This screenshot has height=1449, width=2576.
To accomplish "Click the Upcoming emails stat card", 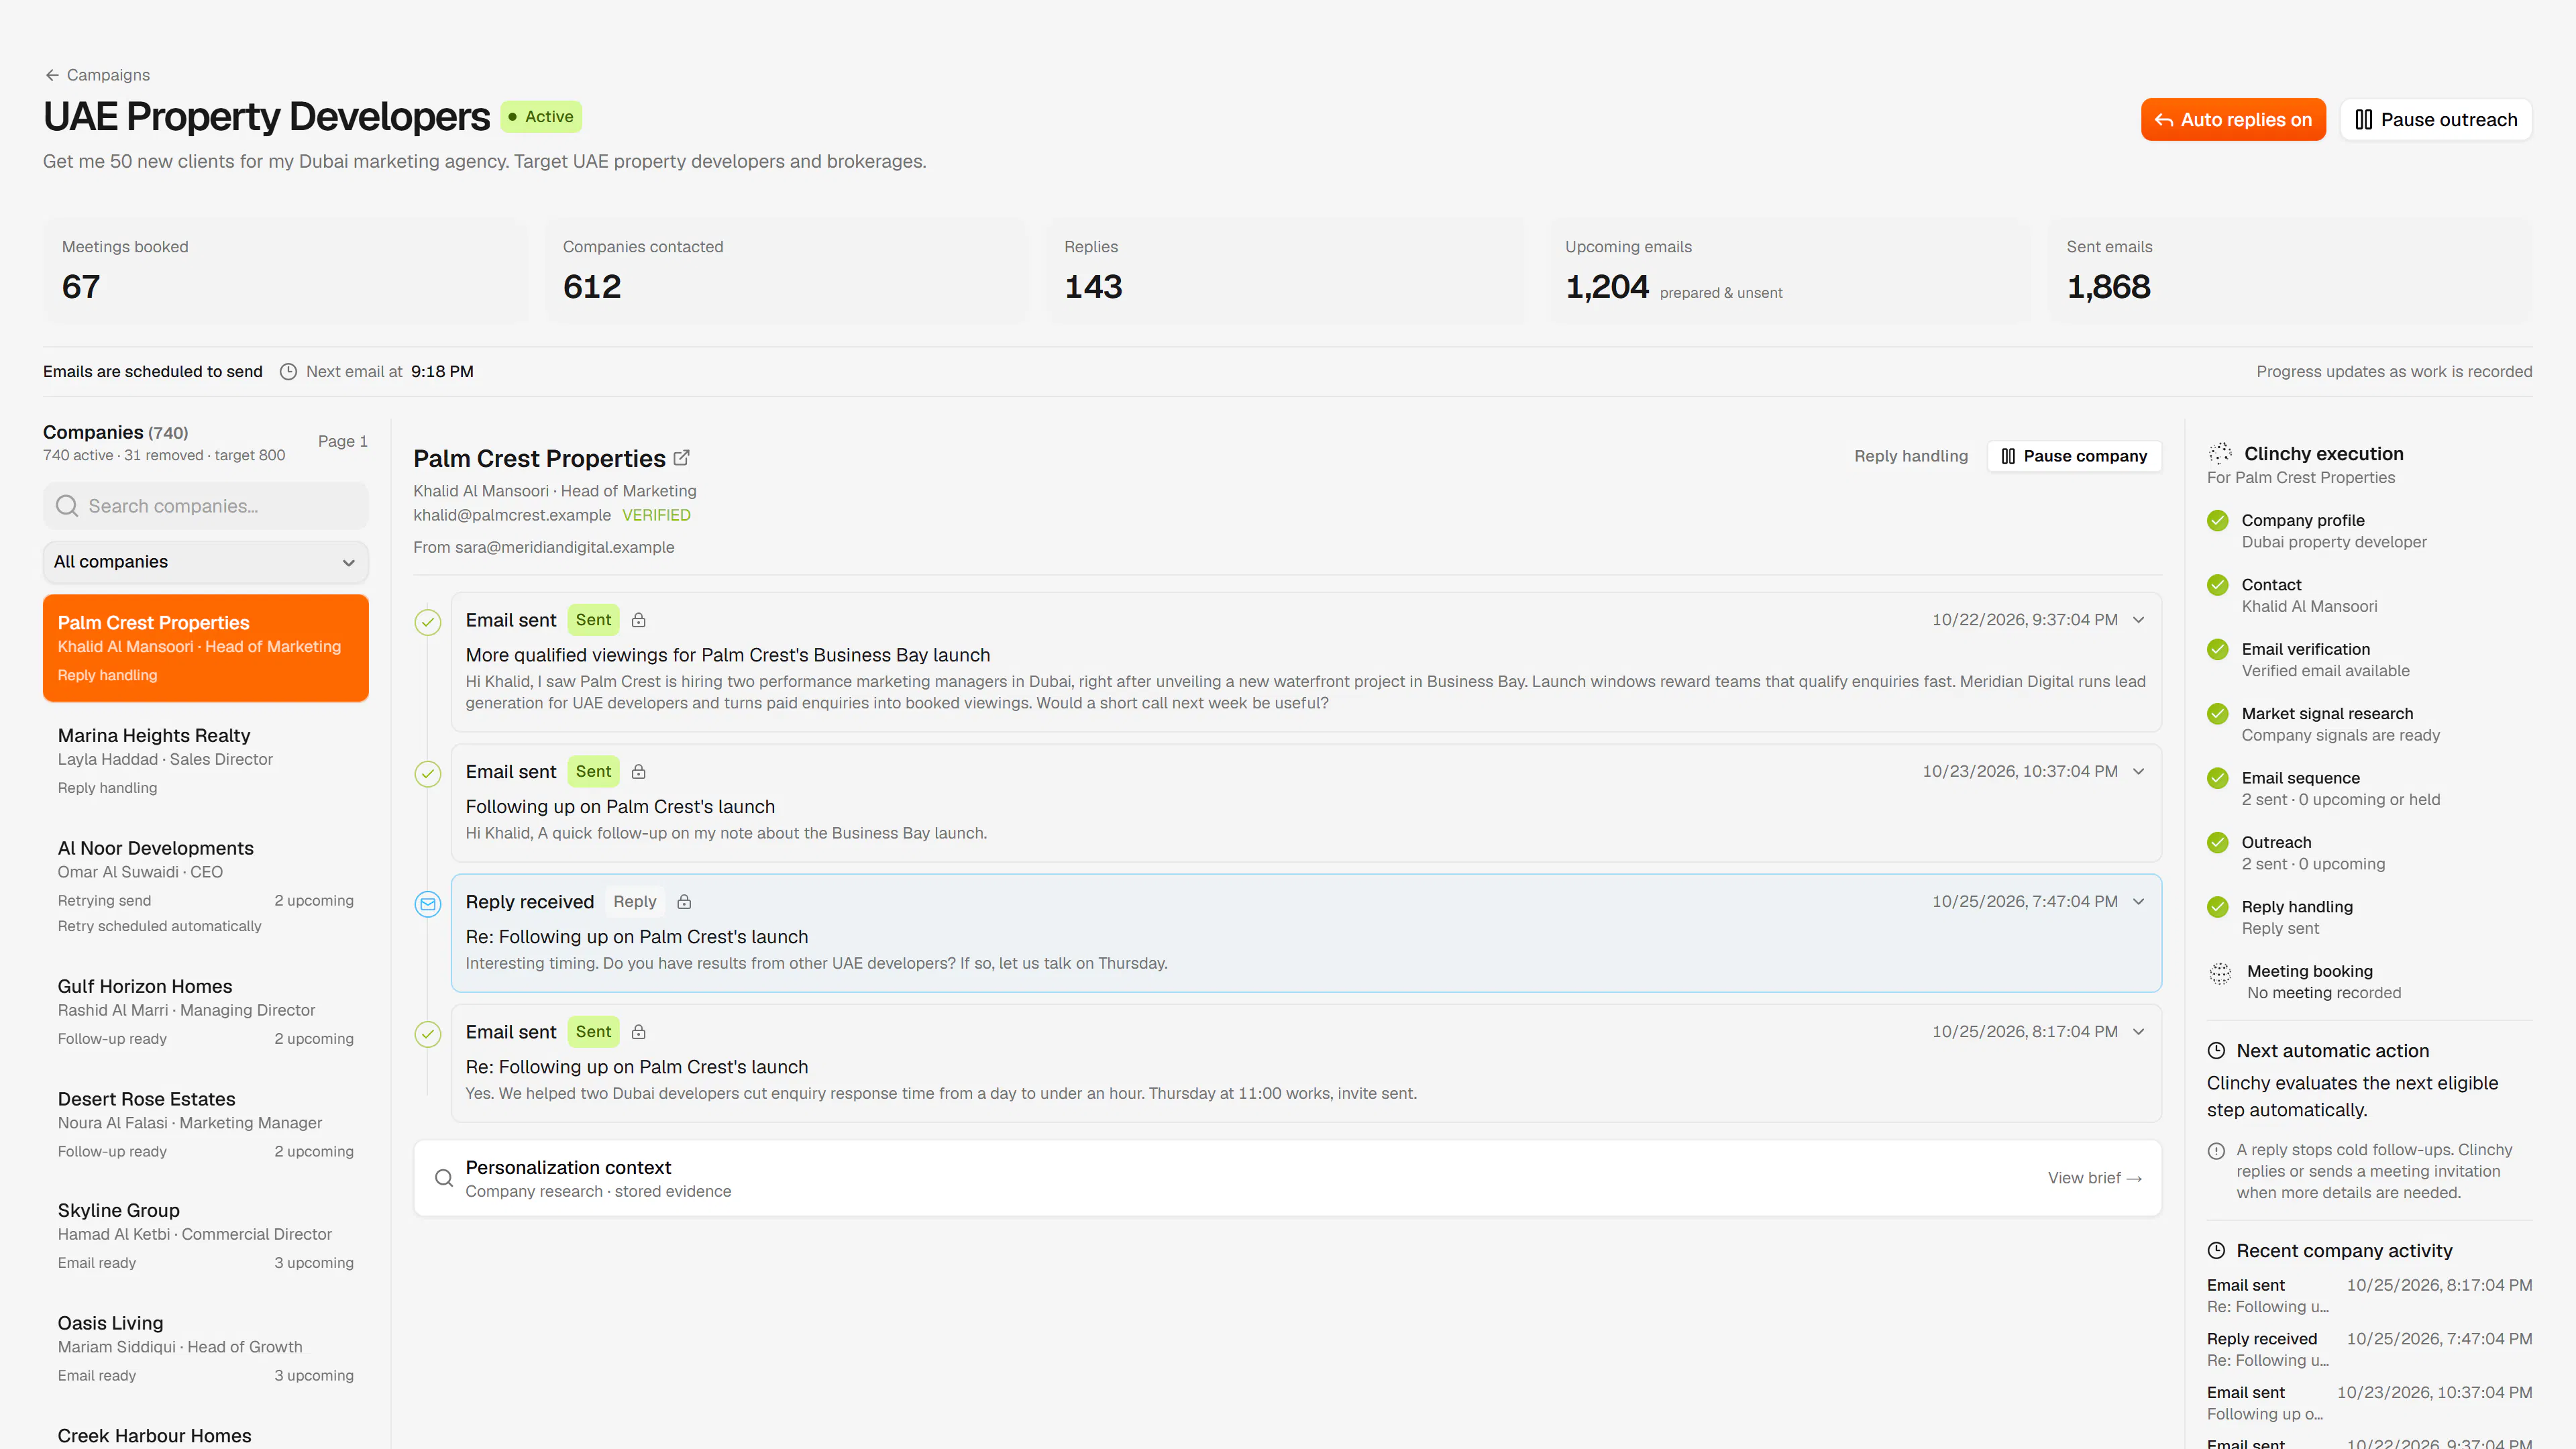I will point(1788,271).
